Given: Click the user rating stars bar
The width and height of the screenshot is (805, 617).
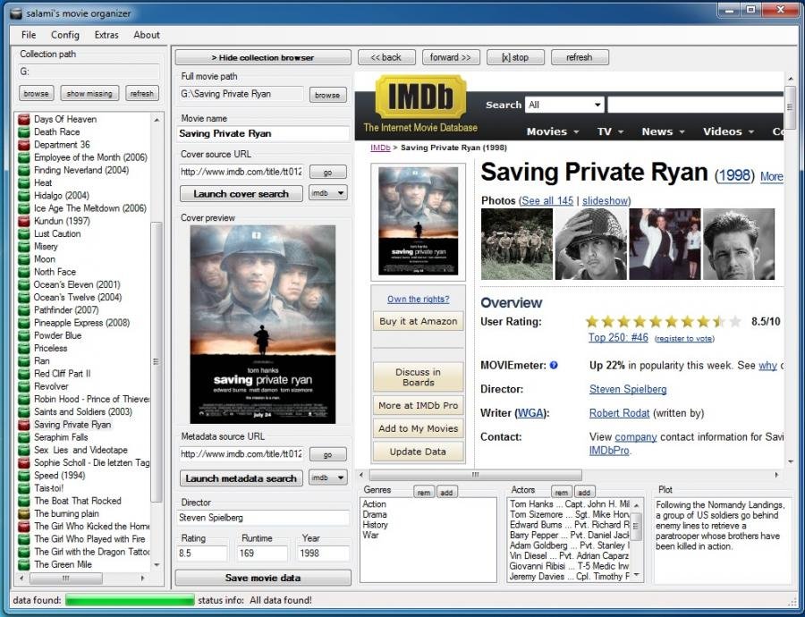Looking at the screenshot, I should point(664,322).
